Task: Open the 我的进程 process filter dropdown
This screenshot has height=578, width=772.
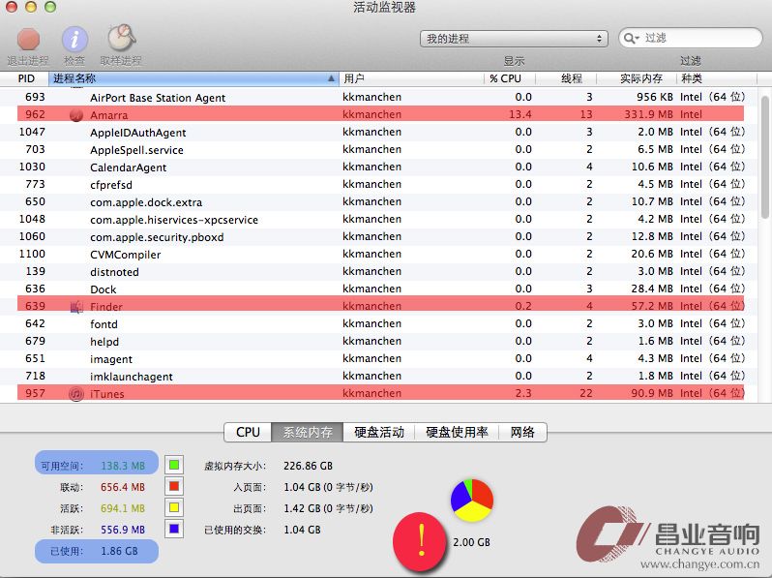Action: (x=514, y=39)
